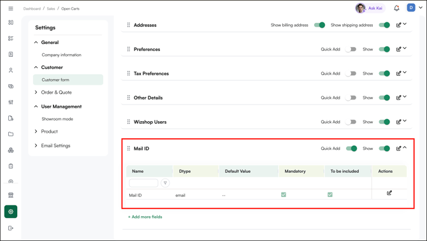Enable Quick Add for Preferences

coord(351,49)
